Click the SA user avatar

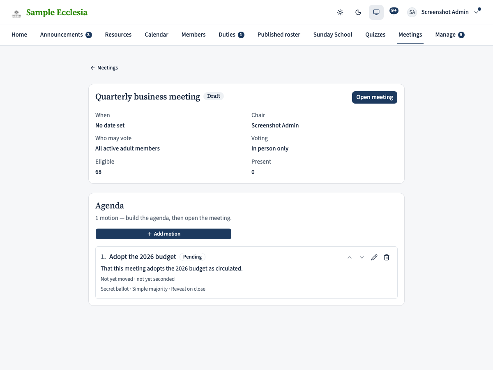coord(412,12)
